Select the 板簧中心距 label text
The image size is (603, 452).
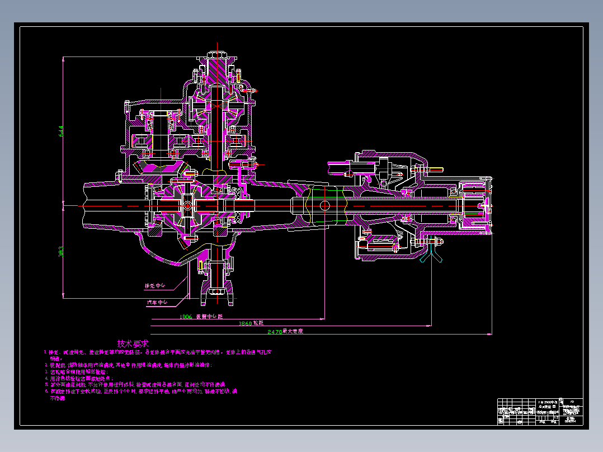point(209,316)
